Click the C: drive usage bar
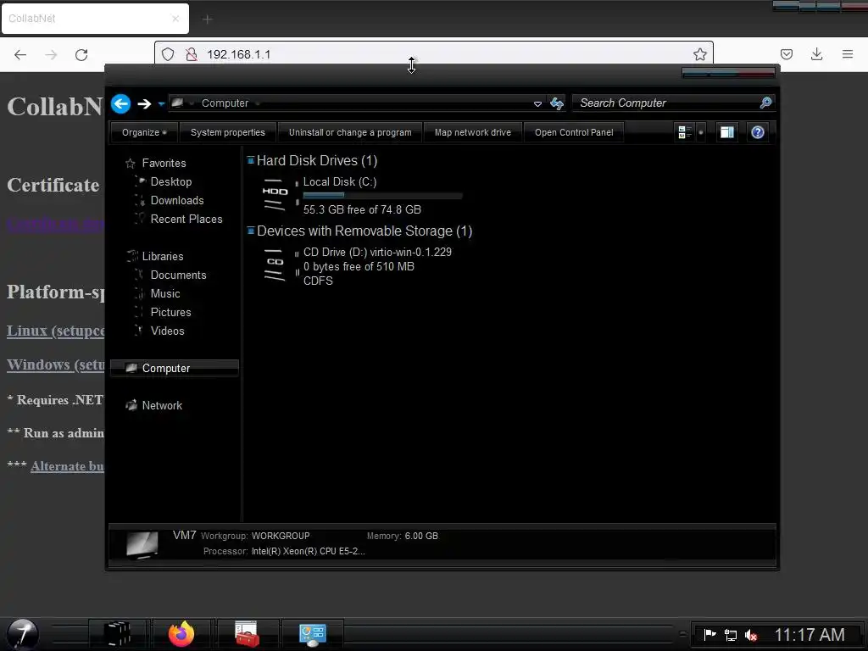The width and height of the screenshot is (868, 651). [x=382, y=196]
